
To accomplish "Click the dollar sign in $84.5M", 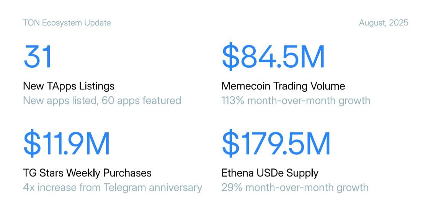I will (x=230, y=57).
